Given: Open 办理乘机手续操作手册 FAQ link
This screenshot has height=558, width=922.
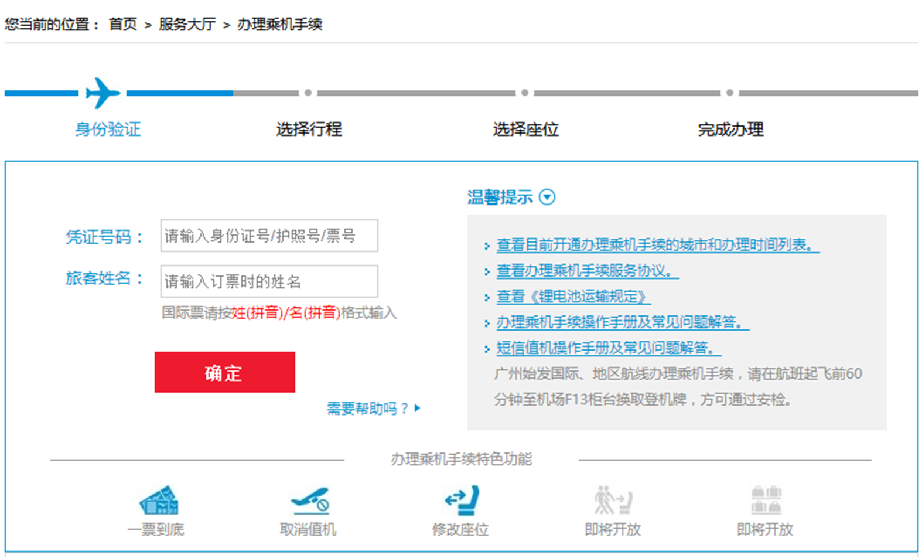Looking at the screenshot, I should [622, 322].
